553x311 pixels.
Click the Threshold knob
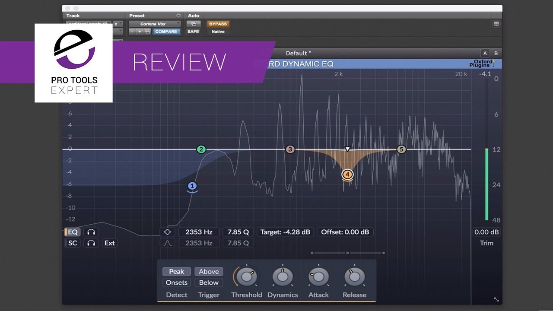tap(247, 277)
